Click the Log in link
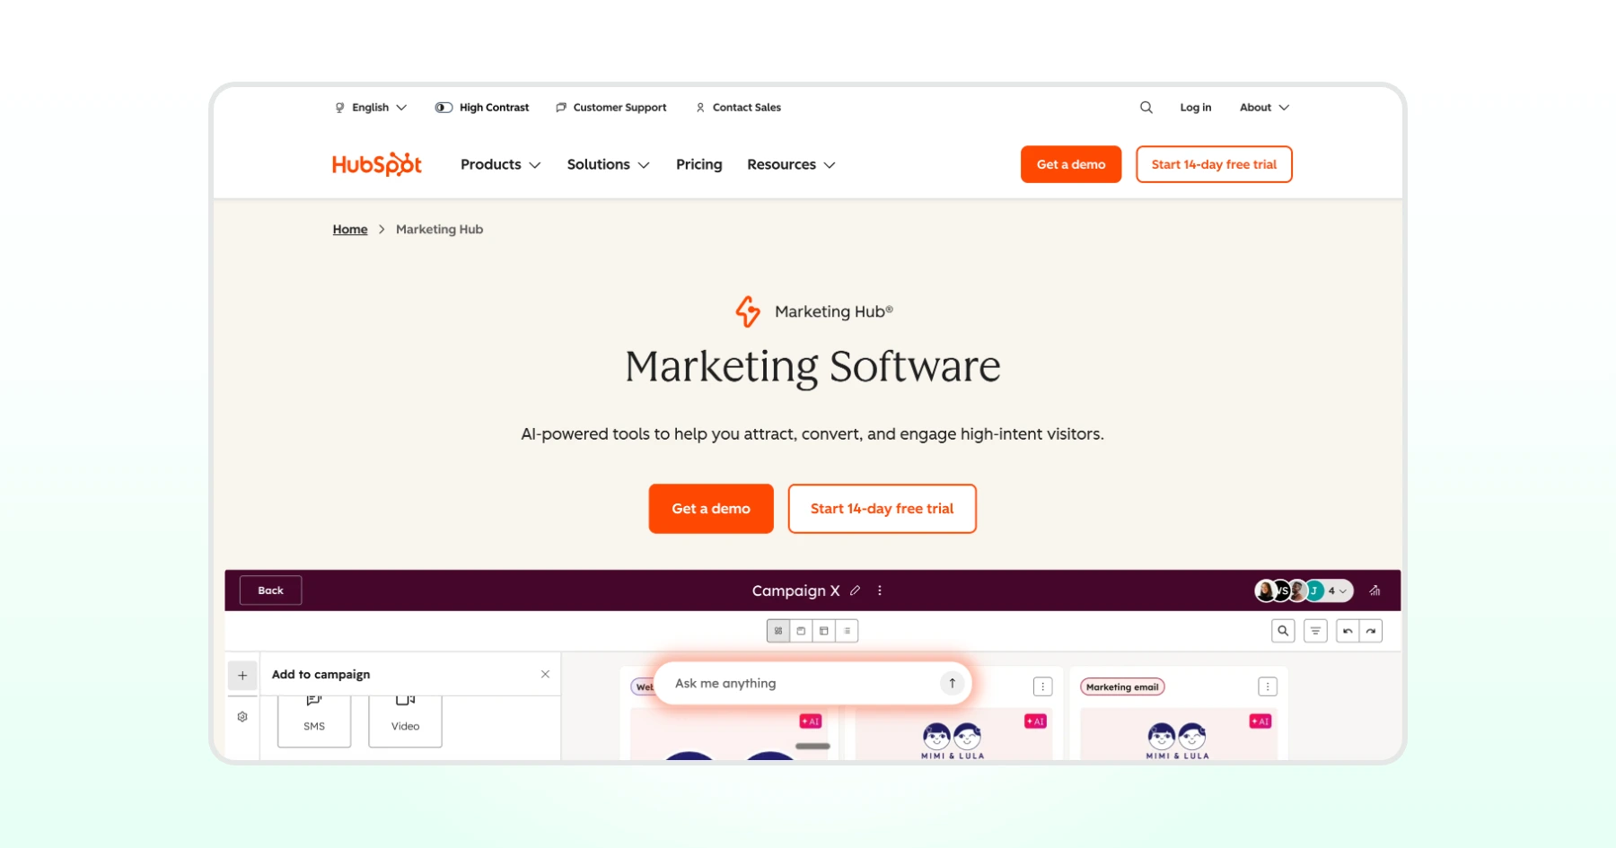Image resolution: width=1616 pixels, height=848 pixels. tap(1195, 108)
